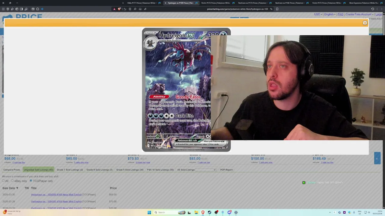The height and width of the screenshot is (216, 385).
Task: Click the $75.83 price value
Action: 133,159
